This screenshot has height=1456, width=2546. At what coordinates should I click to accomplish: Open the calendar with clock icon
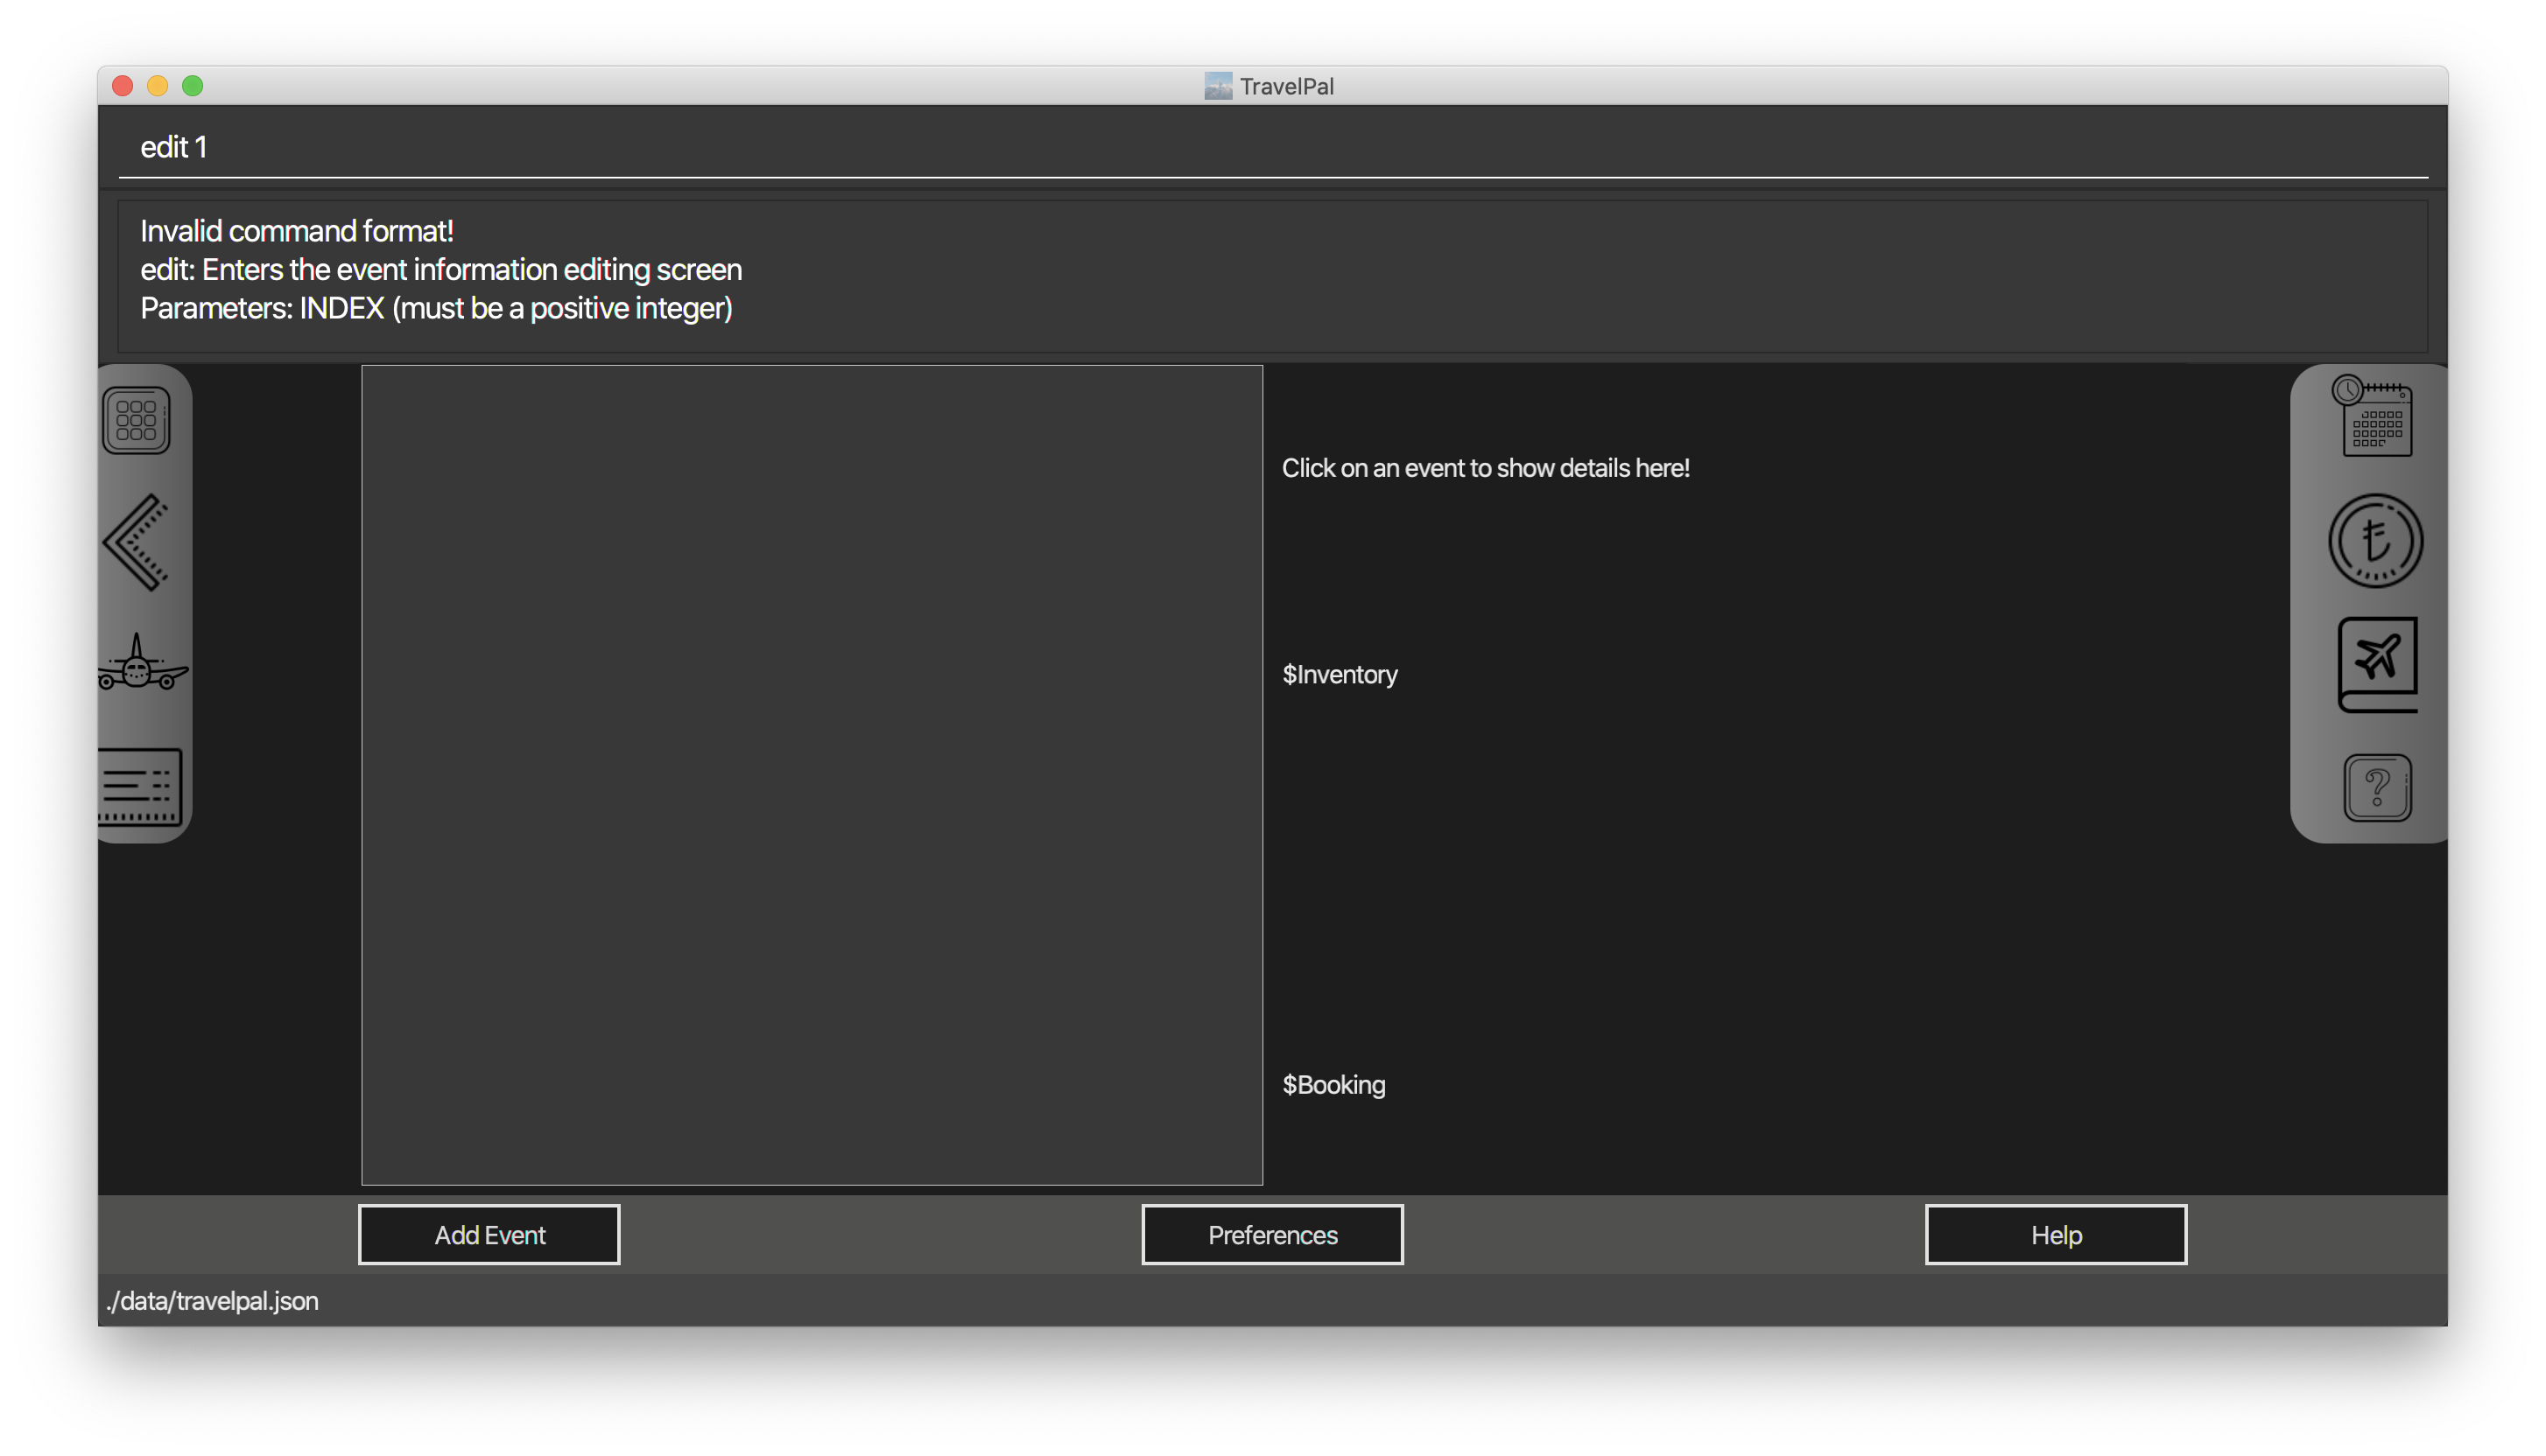2376,417
